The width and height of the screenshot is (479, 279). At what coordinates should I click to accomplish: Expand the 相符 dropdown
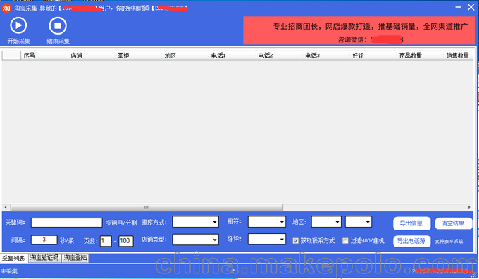point(267,222)
